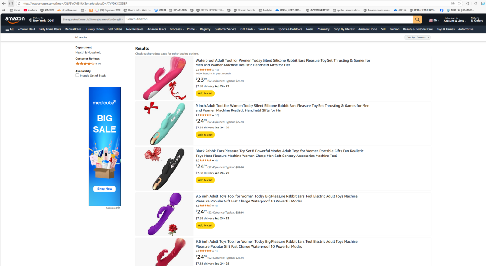Go to Customer Service menu item
This screenshot has width=486, height=266.
pos(225,29)
